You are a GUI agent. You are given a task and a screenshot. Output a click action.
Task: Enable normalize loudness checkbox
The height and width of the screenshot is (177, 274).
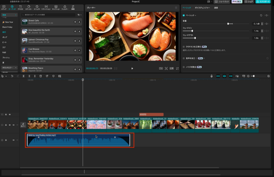coord(184,47)
